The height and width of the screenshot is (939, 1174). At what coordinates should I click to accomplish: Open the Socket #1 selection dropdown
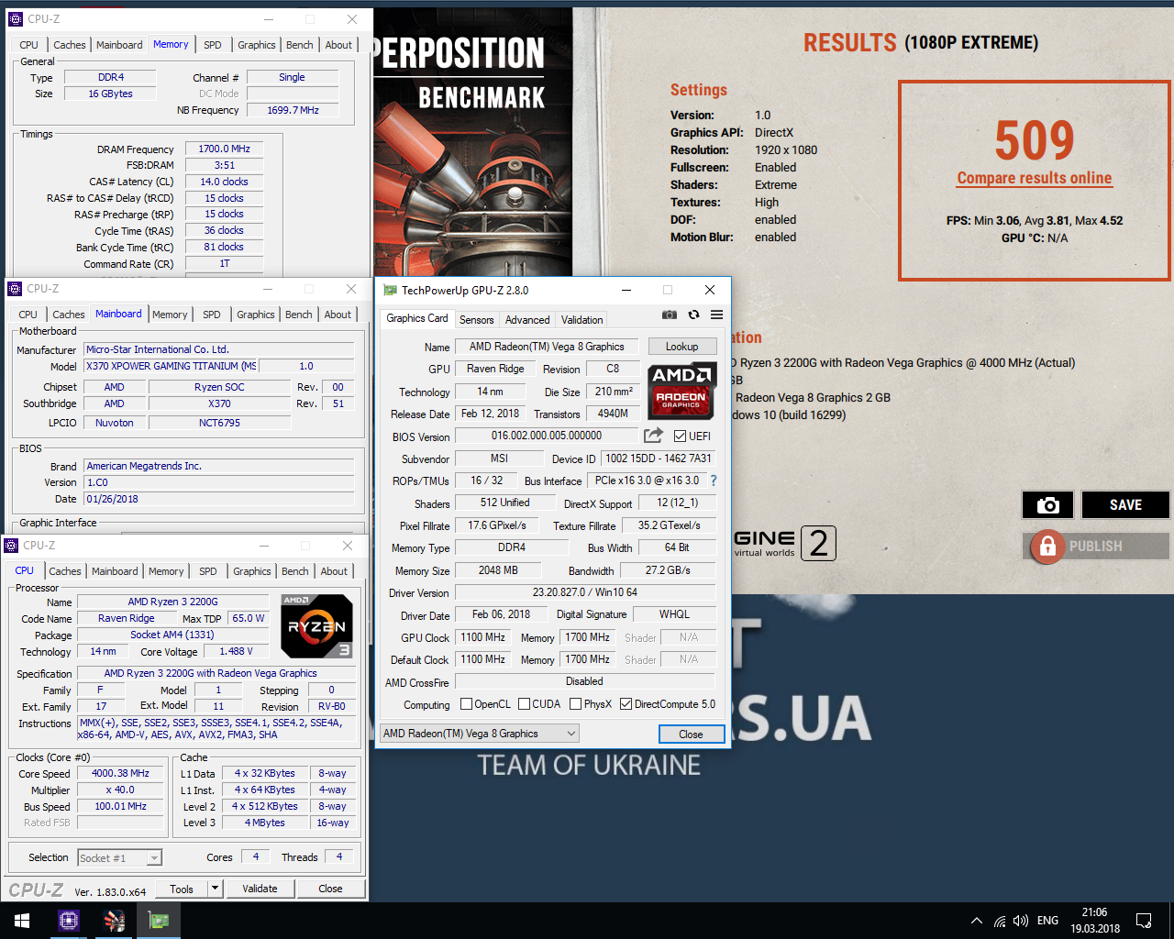[119, 858]
